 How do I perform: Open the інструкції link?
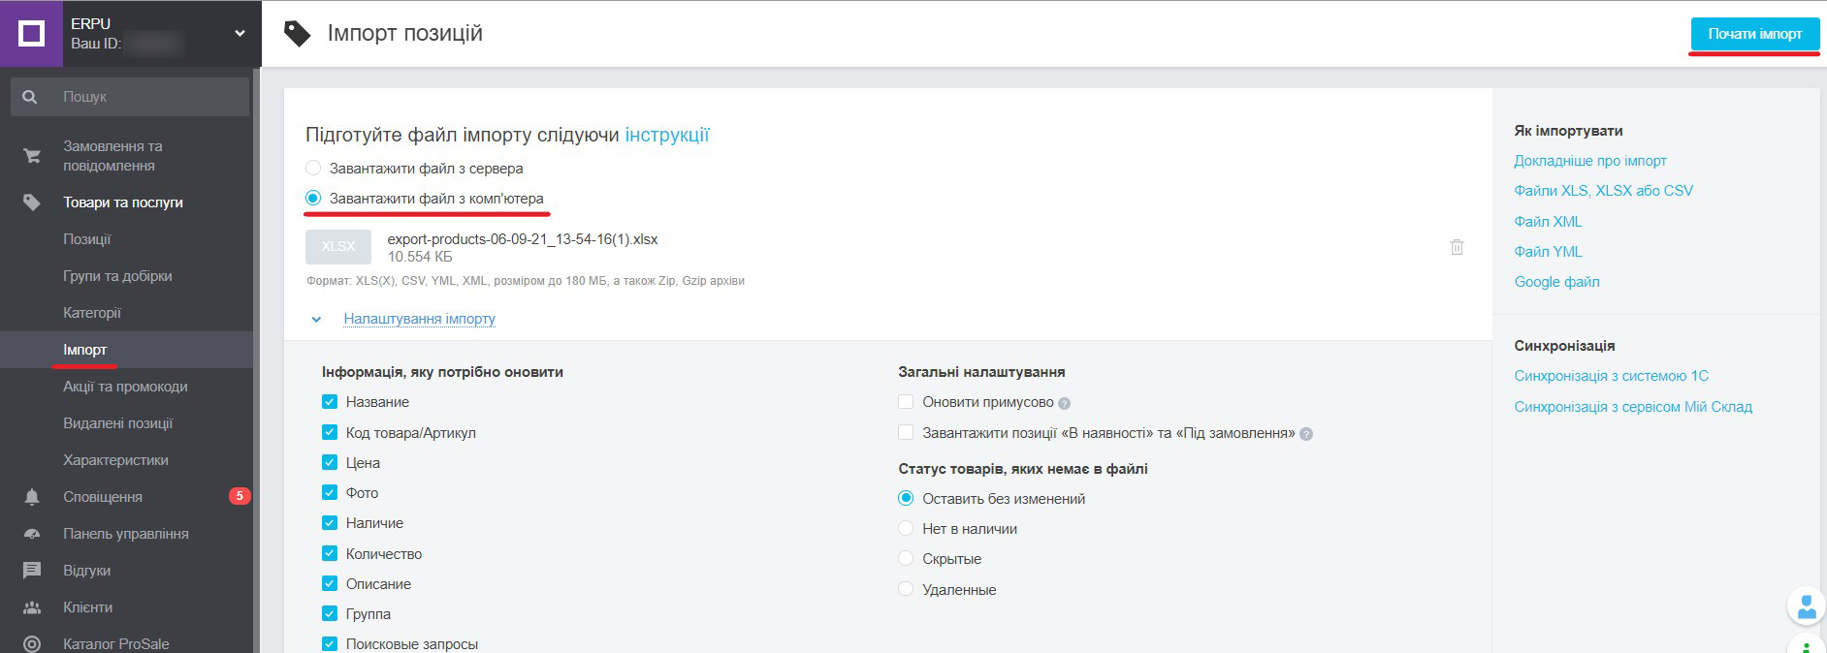coord(667,135)
